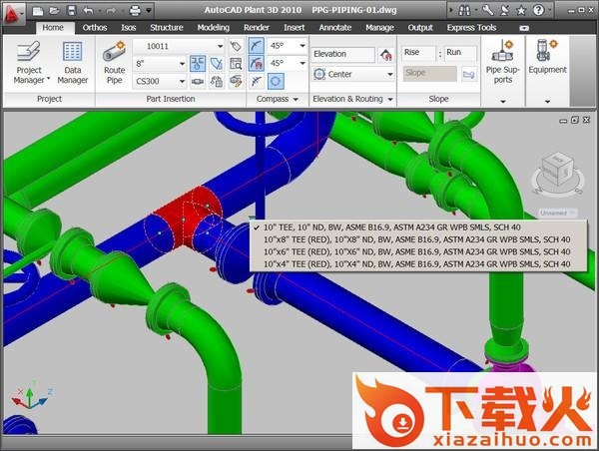
Task: Open the Insert ribbon tab
Action: pos(294,28)
